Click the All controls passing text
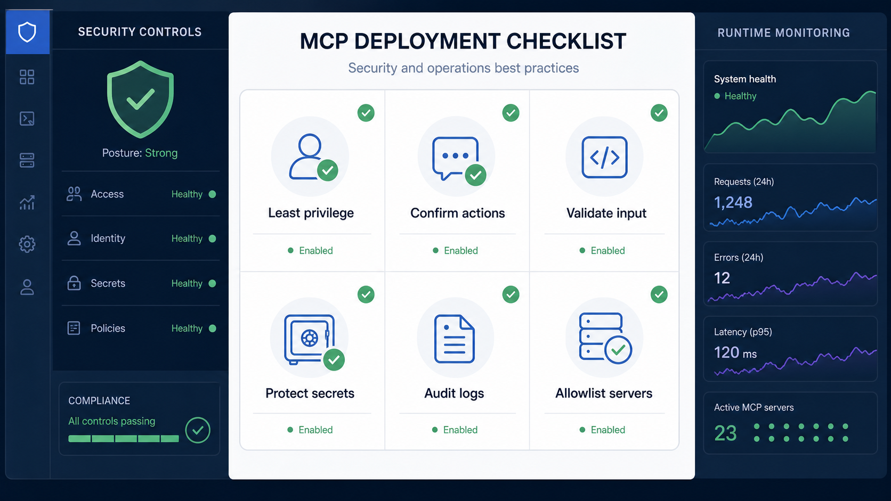The width and height of the screenshot is (891, 501). 112,421
